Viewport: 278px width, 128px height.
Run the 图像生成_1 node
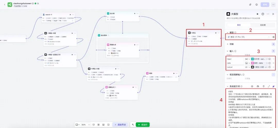click(x=133, y=87)
